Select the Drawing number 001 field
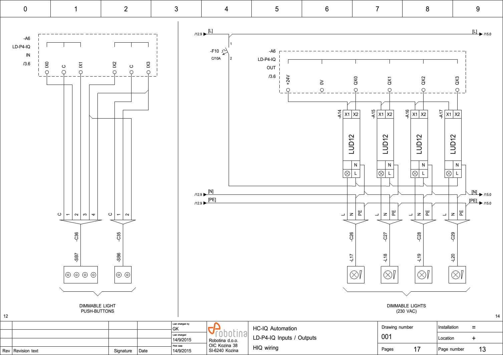Viewport: 503px width, 355px height. 387,337
